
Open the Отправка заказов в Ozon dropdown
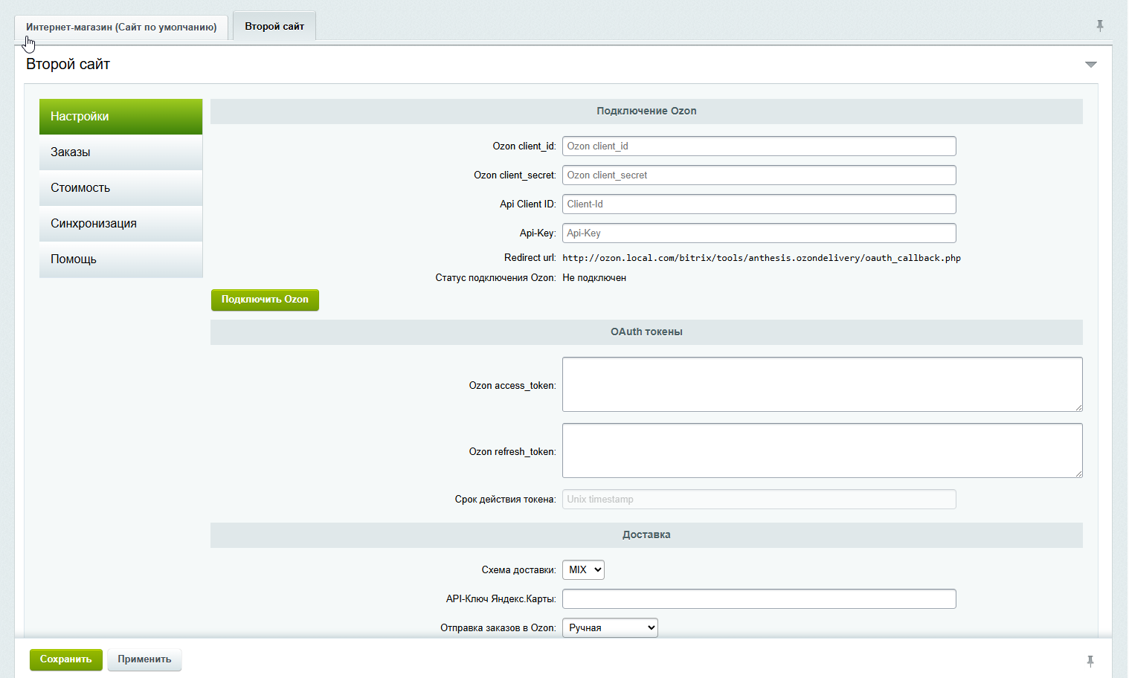[x=610, y=628]
